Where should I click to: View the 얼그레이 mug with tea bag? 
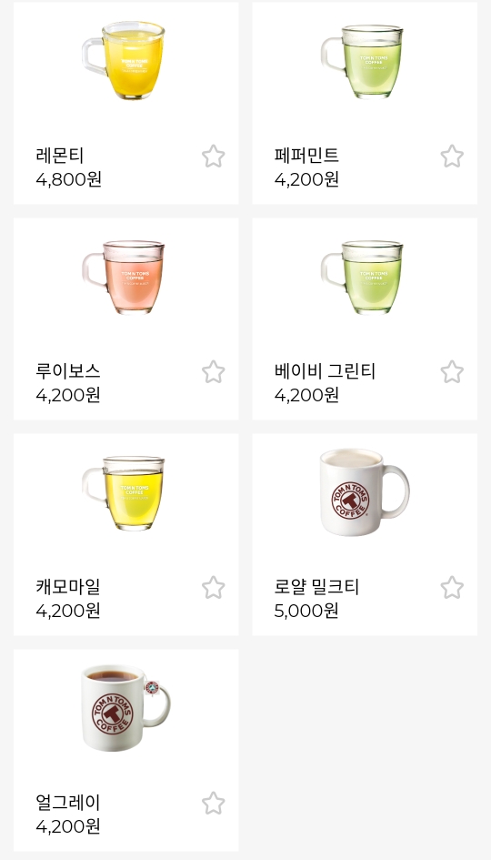coord(126,707)
